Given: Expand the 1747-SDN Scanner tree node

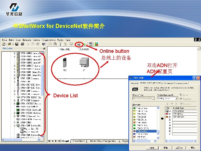Looking at the screenshot, I should [x=15, y=78].
